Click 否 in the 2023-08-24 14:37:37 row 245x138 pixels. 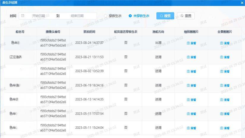click(126, 43)
